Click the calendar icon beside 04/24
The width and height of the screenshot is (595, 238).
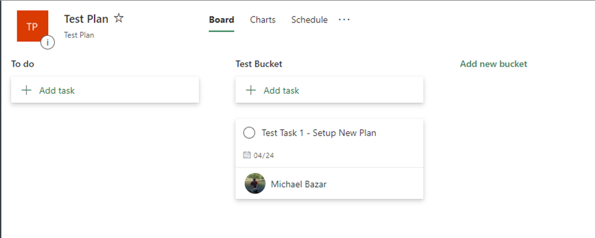click(247, 155)
